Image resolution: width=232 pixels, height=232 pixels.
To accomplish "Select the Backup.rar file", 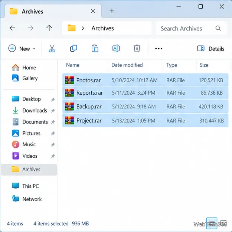I will pos(145,107).
